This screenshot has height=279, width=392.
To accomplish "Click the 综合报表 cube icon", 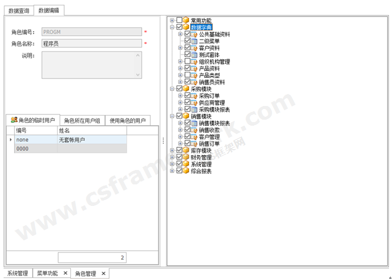I will coord(185,171).
